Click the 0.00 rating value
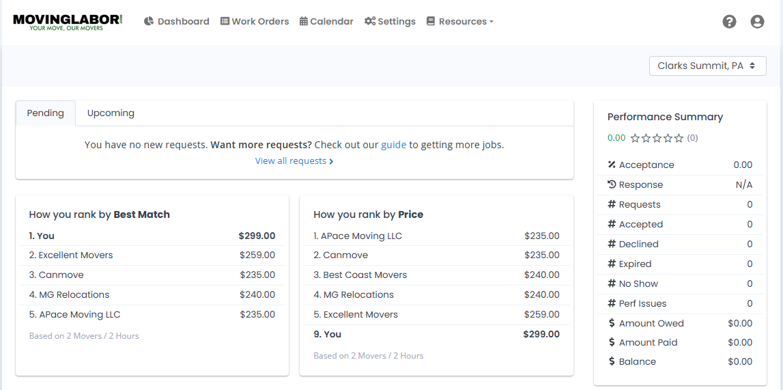783x390 pixels. [x=616, y=138]
